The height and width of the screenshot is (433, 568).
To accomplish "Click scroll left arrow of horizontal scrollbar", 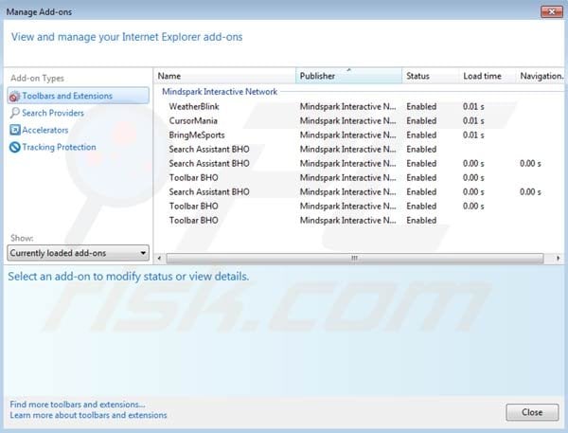I will coord(159,259).
